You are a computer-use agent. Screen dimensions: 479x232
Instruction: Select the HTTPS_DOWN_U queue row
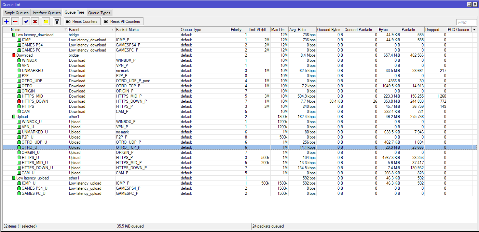[239, 168]
